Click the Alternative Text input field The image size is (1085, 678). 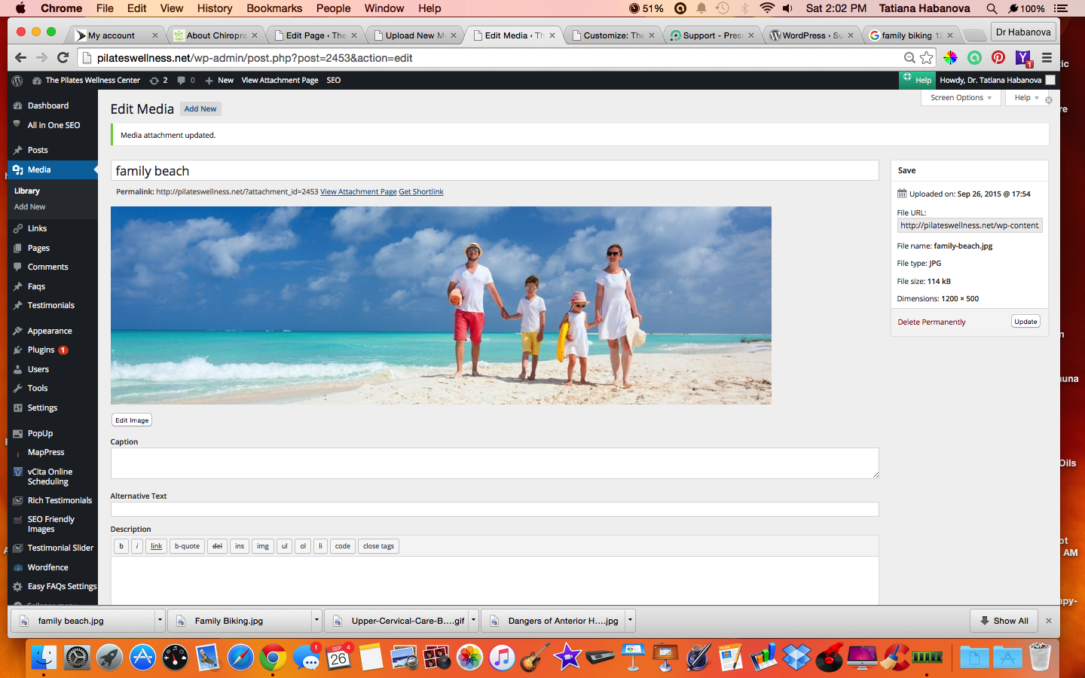point(494,509)
